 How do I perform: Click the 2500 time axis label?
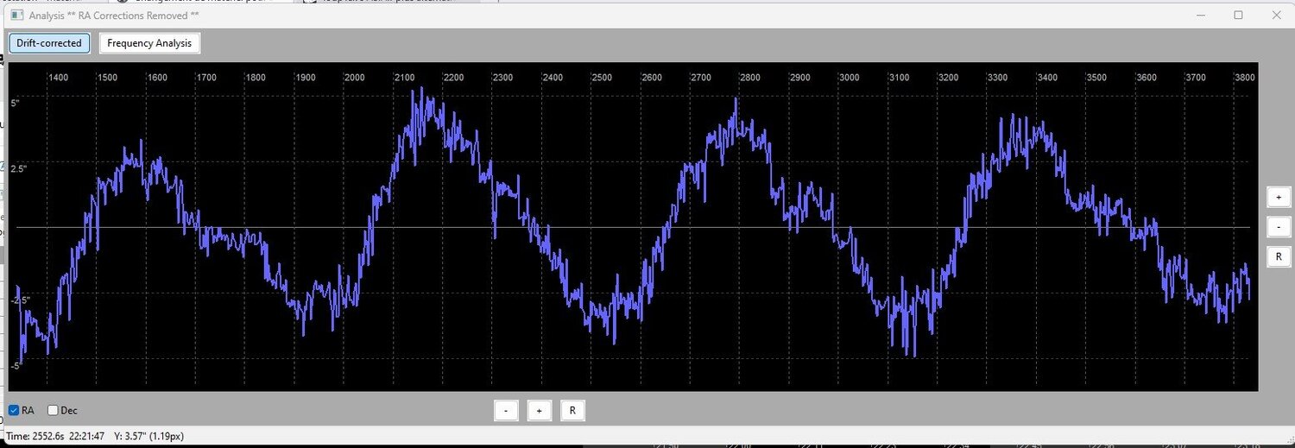coord(602,78)
